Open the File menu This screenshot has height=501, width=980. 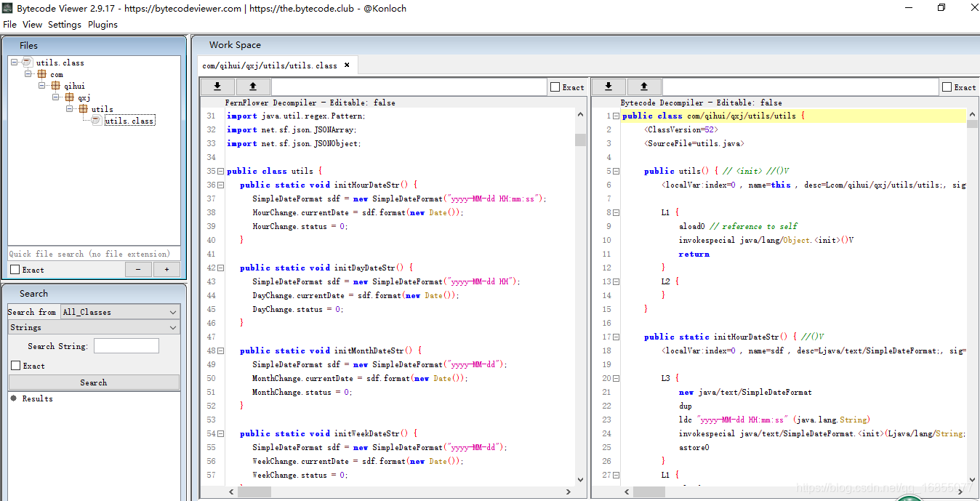tap(9, 24)
